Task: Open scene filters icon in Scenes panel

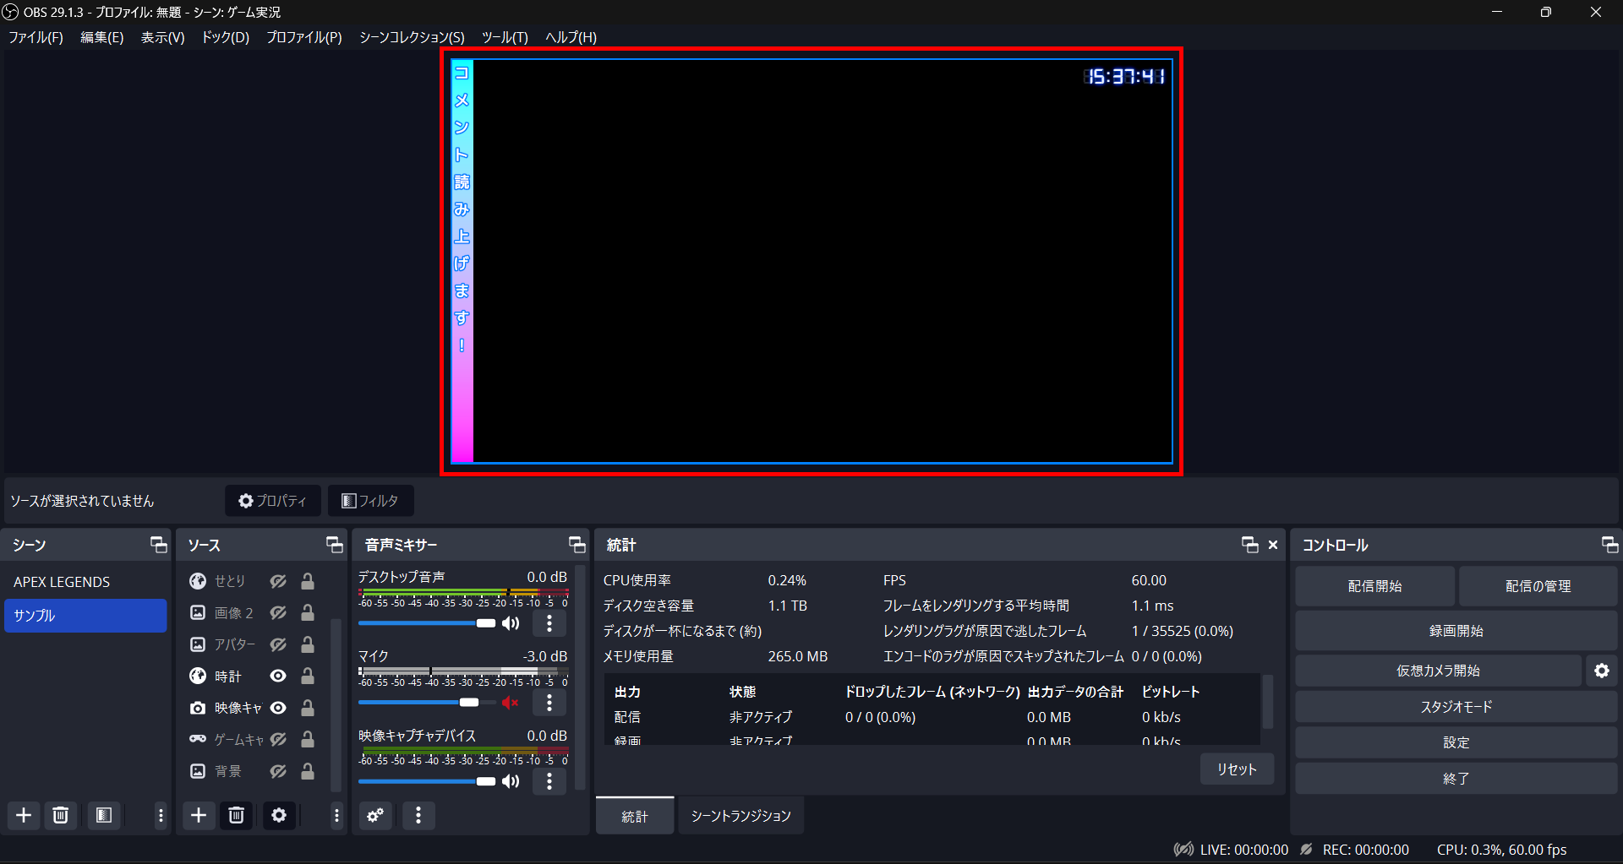Action: point(104,815)
